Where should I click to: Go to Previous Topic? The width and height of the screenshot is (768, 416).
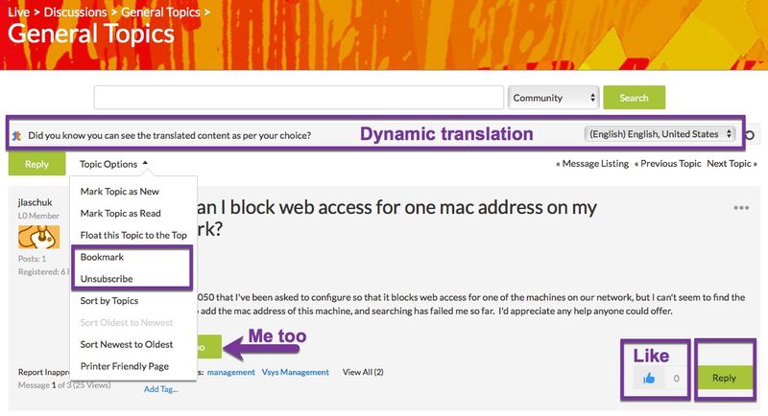point(667,164)
